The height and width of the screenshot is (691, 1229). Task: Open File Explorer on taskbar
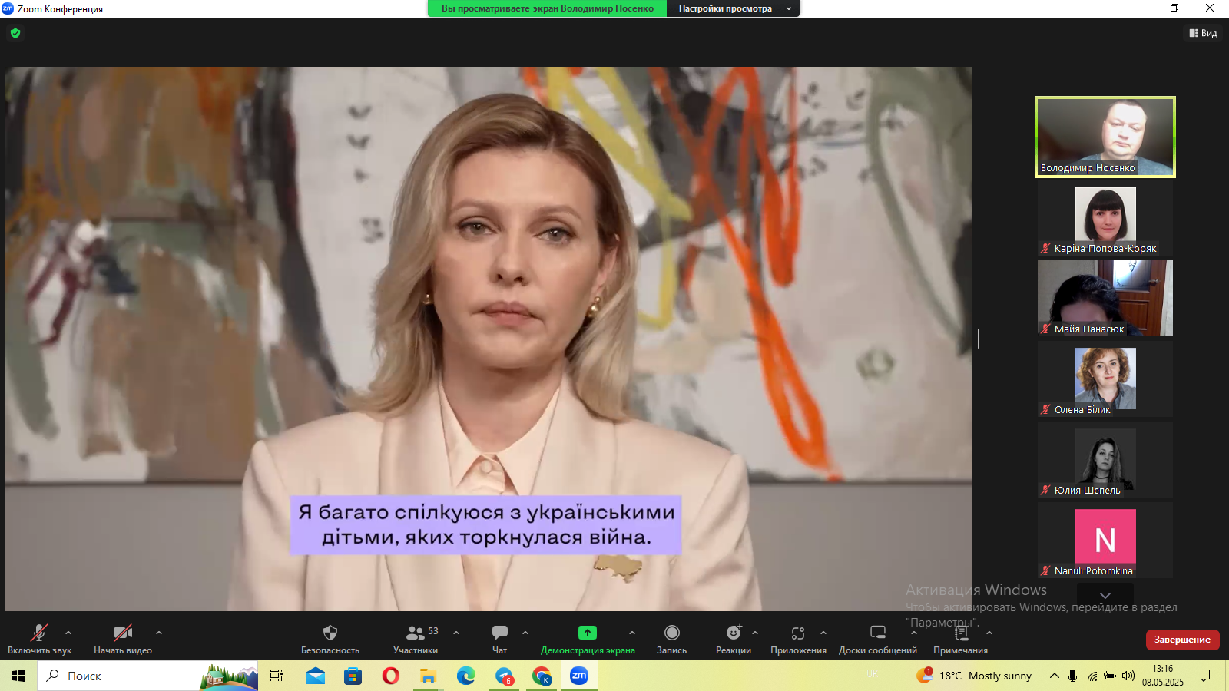click(x=428, y=676)
